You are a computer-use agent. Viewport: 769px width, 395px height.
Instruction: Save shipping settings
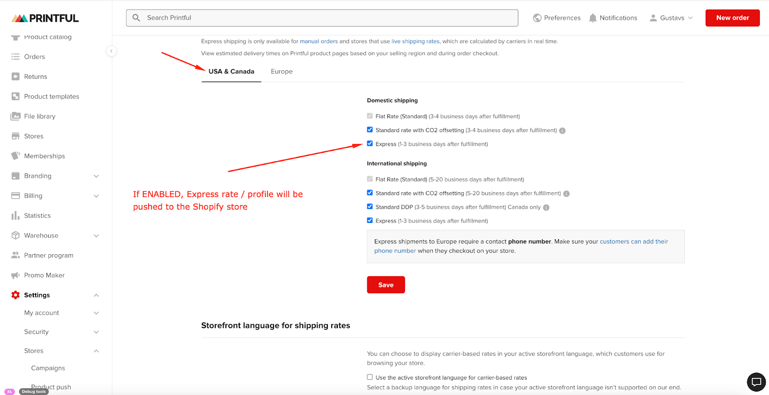pyautogui.click(x=386, y=284)
